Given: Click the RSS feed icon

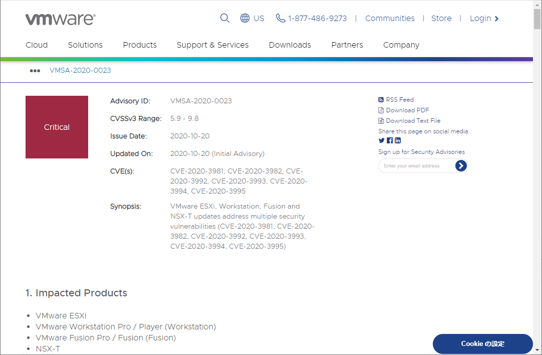Looking at the screenshot, I should point(381,100).
